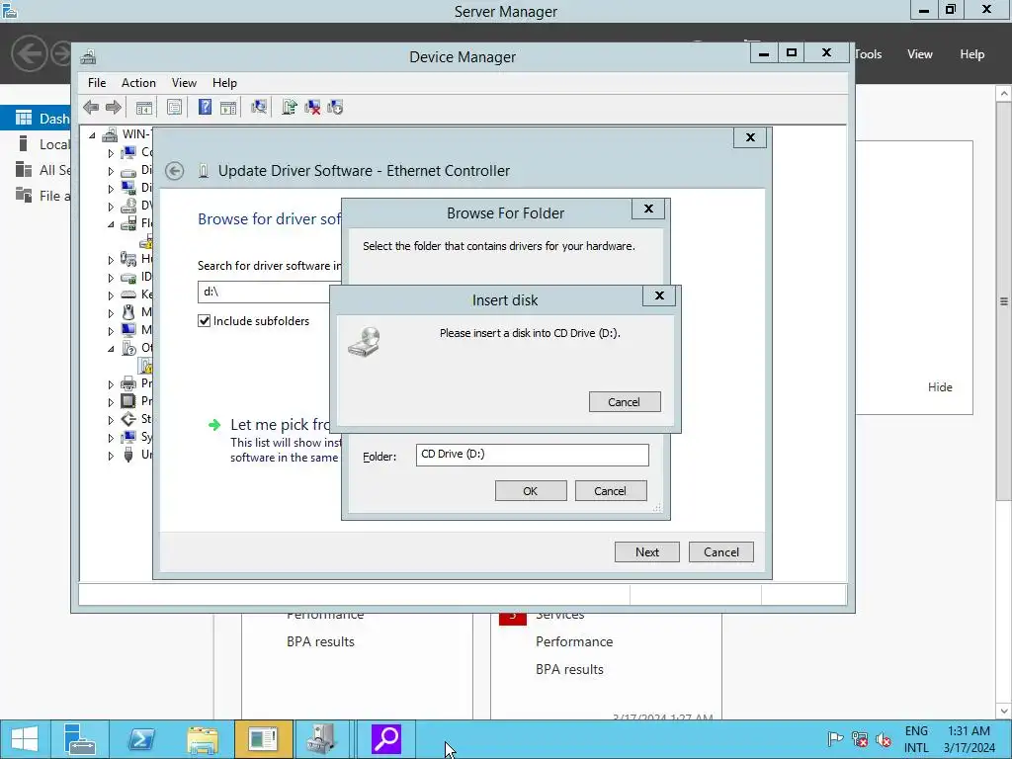This screenshot has height=759, width=1012.
Task: Select the USB controllers plug icon in tree
Action: (128, 455)
